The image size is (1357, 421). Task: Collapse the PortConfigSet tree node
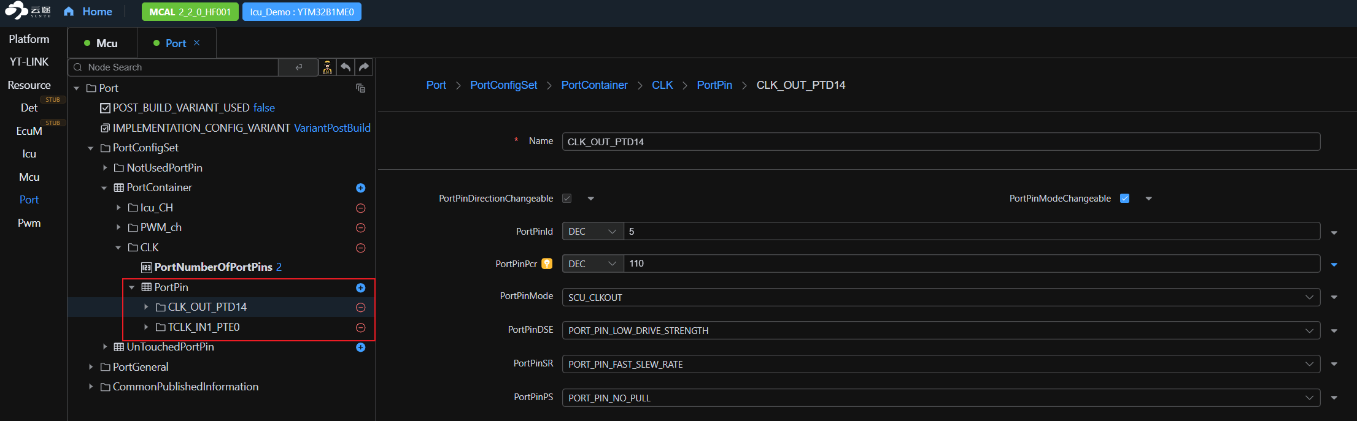[90, 148]
